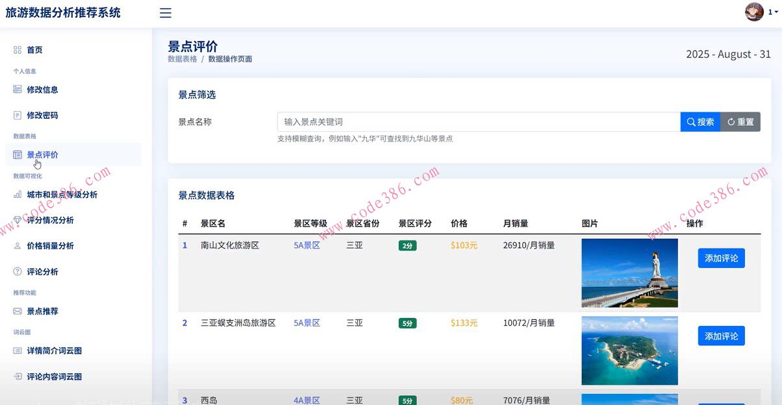Open the 修改密码 password page
Image resolution: width=782 pixels, height=405 pixels.
(x=18, y=115)
